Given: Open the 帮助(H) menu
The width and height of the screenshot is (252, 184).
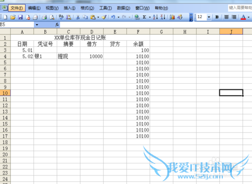Looking at the screenshot, I should (x=161, y=8).
